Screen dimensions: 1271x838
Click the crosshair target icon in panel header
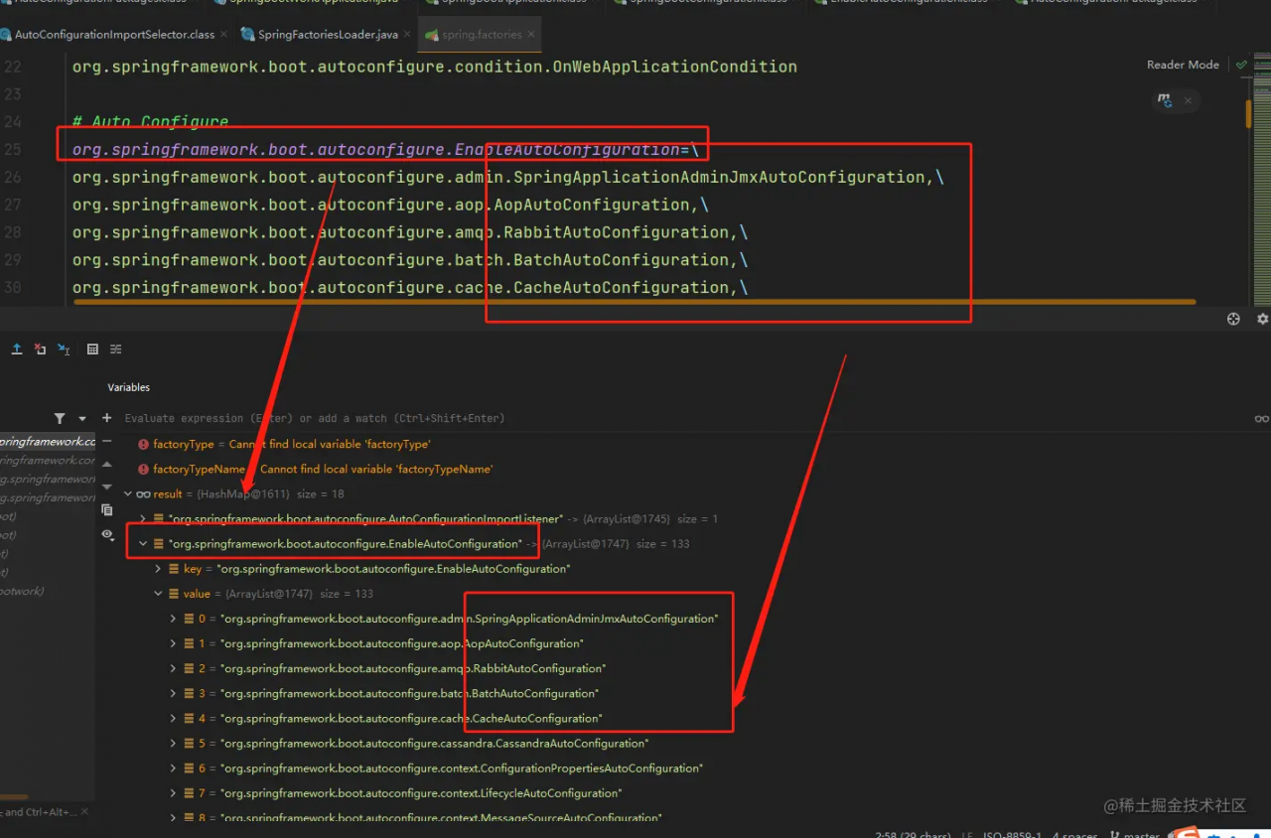(x=1233, y=320)
